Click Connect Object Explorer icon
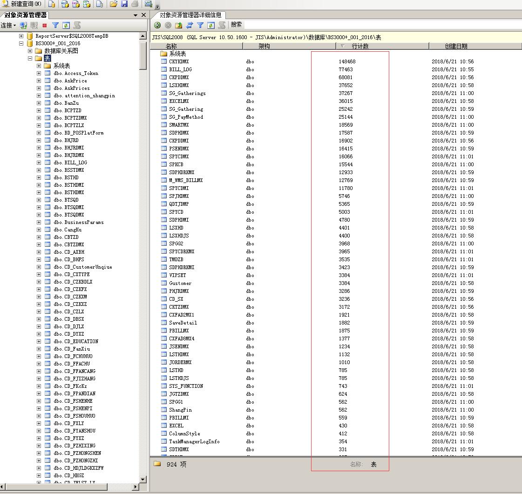The width and height of the screenshot is (522, 494). coord(23,25)
